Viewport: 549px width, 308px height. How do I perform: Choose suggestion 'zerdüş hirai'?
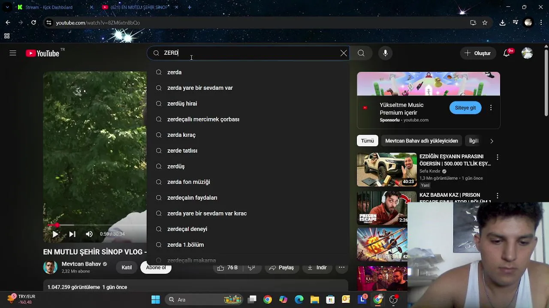pos(248,104)
